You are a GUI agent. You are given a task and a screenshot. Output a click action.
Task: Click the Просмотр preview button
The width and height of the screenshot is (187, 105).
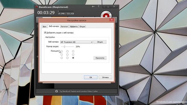(x=100, y=58)
